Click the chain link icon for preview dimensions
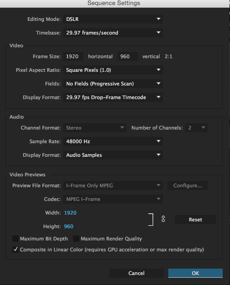230x285 pixels. tap(163, 219)
